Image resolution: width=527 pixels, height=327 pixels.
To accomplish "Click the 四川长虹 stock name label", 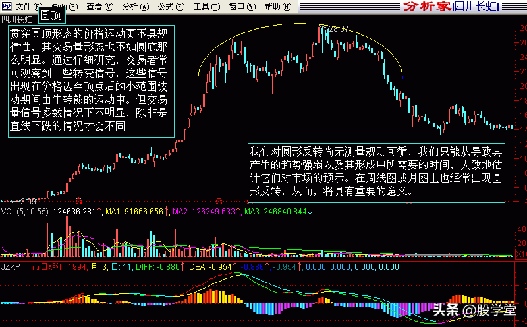I will coord(17,20).
